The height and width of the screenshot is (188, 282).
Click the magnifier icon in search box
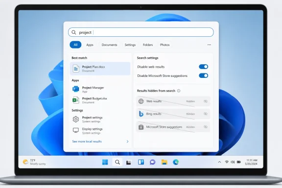click(x=74, y=32)
